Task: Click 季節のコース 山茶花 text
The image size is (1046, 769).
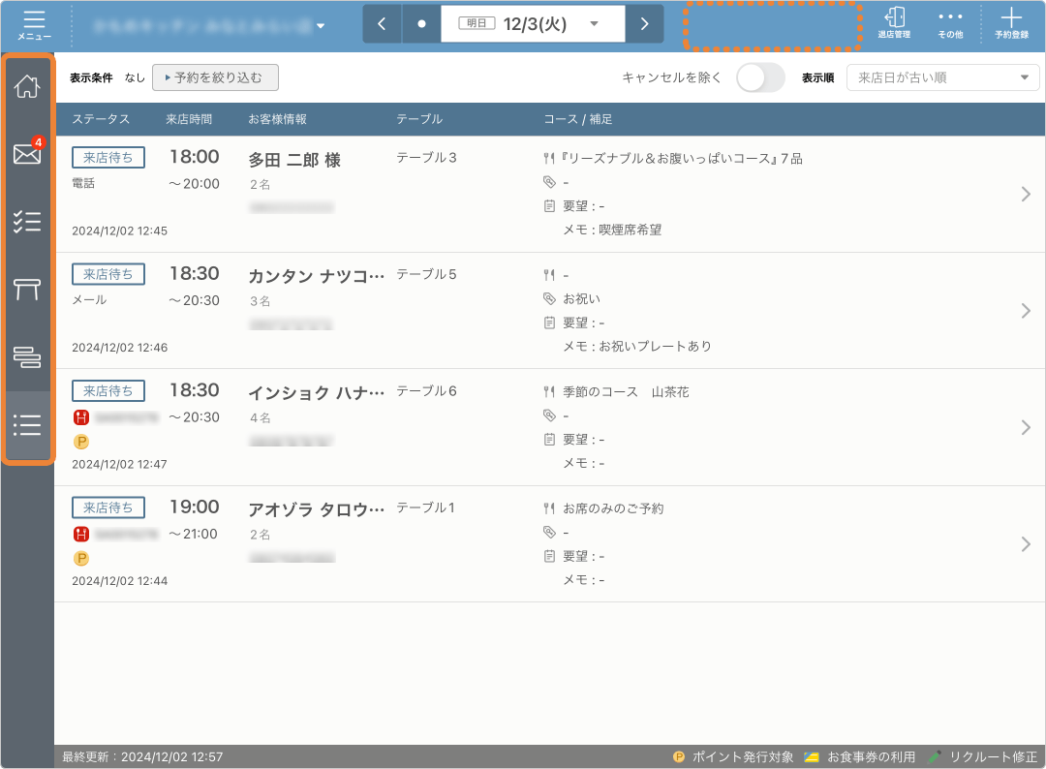Action: click(626, 392)
